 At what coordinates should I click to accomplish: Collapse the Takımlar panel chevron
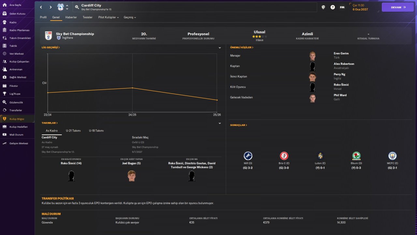click(220, 123)
